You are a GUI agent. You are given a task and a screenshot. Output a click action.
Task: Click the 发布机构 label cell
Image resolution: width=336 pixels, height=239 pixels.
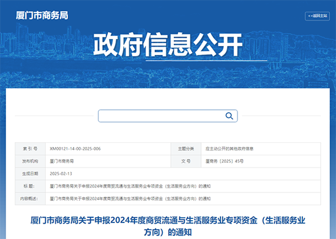pyautogui.click(x=30, y=161)
